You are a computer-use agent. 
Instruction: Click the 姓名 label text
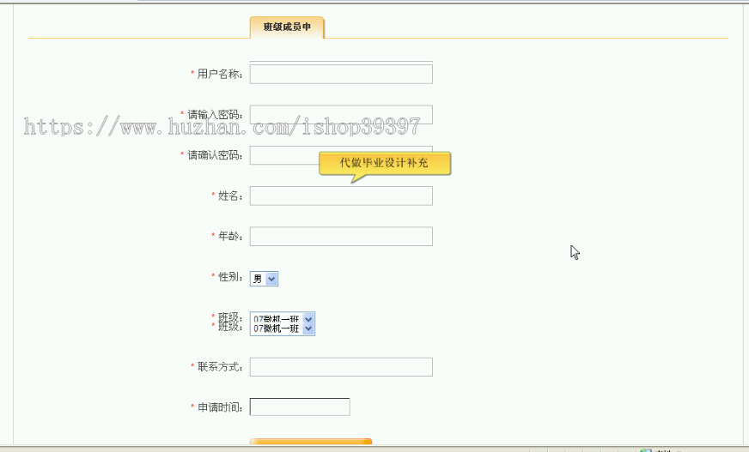click(x=230, y=196)
